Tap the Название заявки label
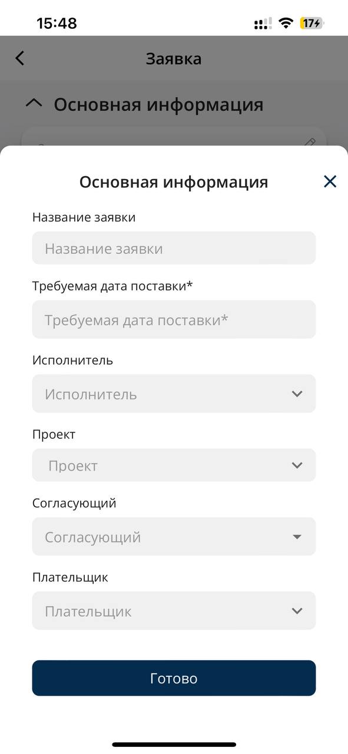This screenshot has height=754, width=348. 84,217
